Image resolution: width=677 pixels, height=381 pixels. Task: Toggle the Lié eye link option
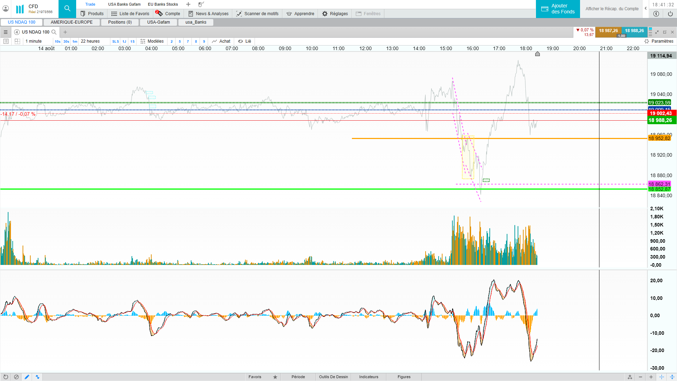coord(245,41)
